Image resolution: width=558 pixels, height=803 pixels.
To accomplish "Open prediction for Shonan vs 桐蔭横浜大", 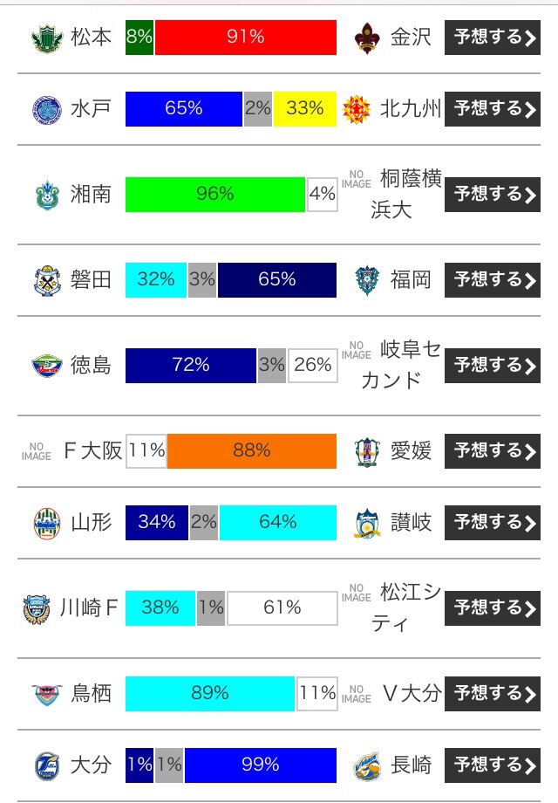I will (492, 195).
